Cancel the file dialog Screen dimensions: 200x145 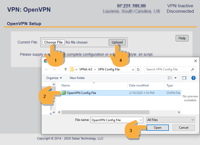point(183,128)
